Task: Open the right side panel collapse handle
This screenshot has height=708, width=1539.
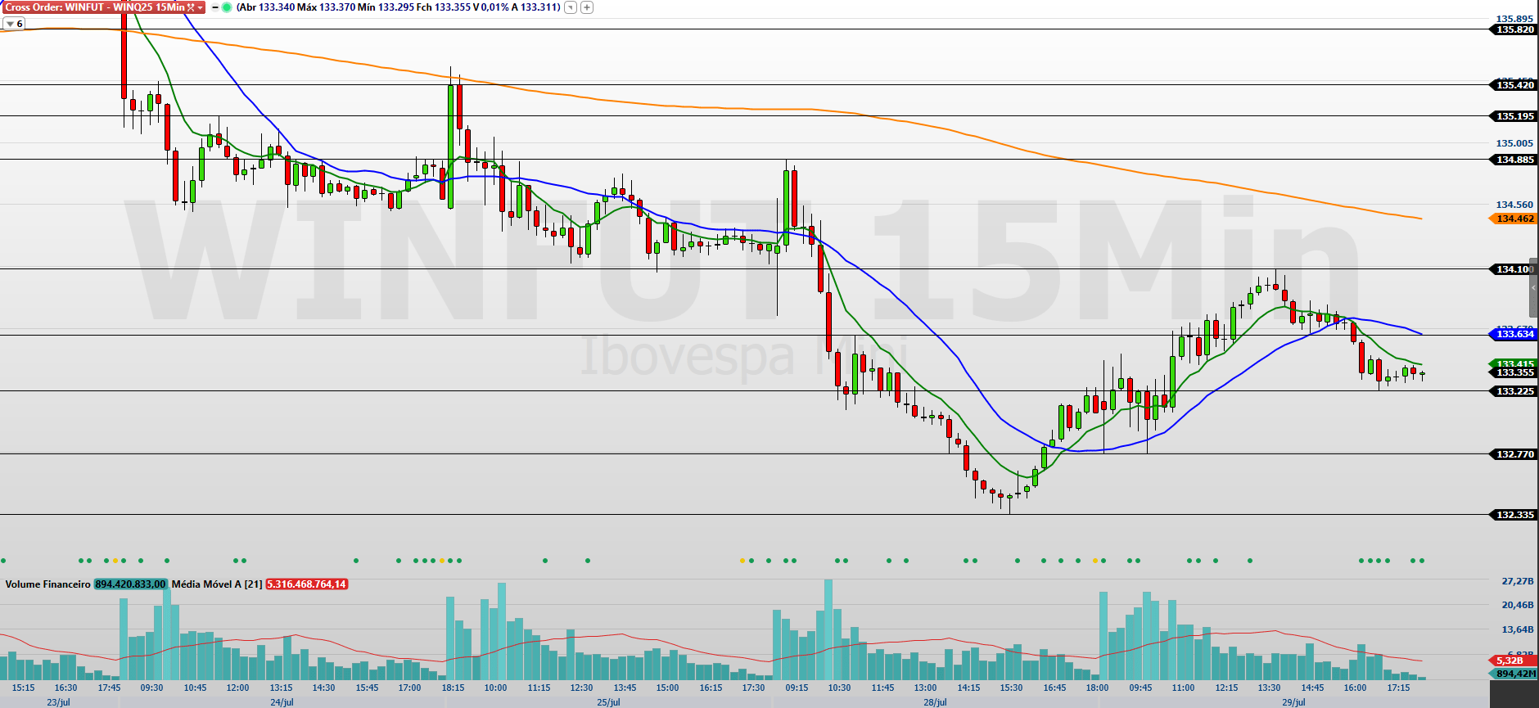Action: click(1533, 288)
